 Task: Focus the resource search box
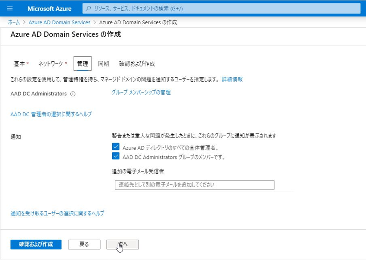(x=221, y=9)
